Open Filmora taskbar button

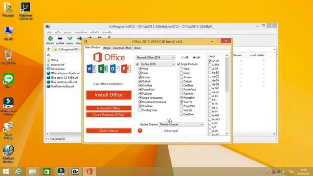coord(61,172)
